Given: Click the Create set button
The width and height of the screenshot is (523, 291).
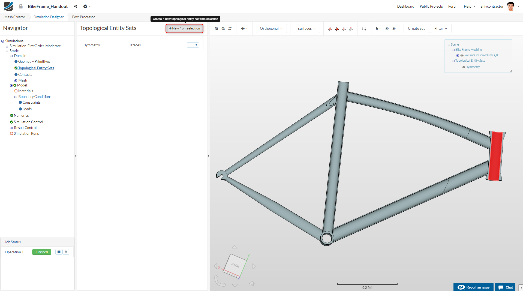Looking at the screenshot, I should [416, 28].
